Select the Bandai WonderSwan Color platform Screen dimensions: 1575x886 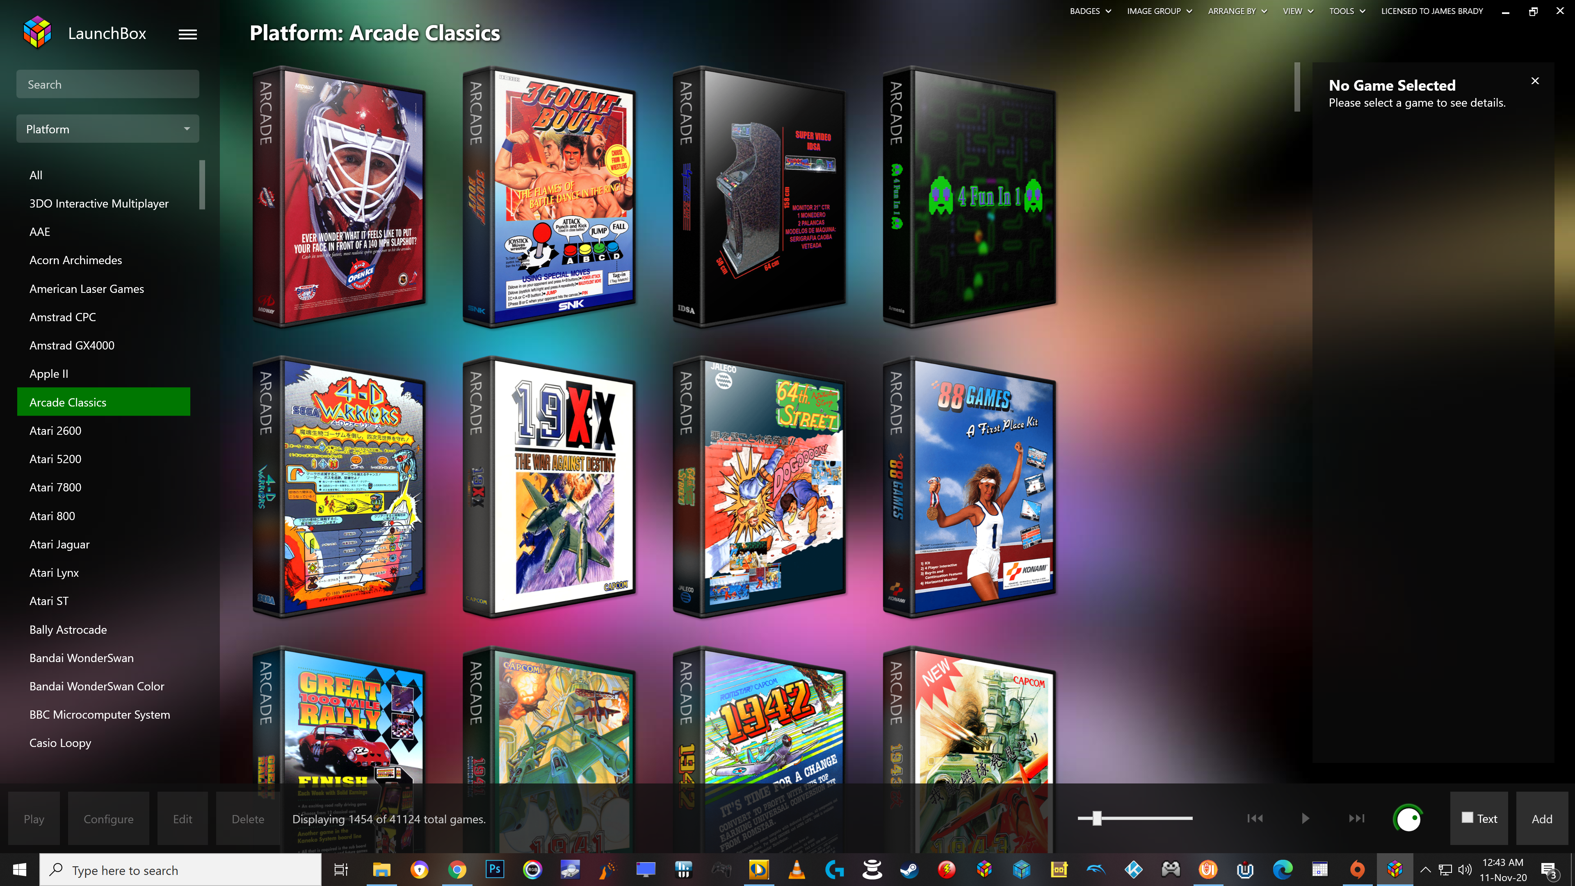pyautogui.click(x=104, y=687)
